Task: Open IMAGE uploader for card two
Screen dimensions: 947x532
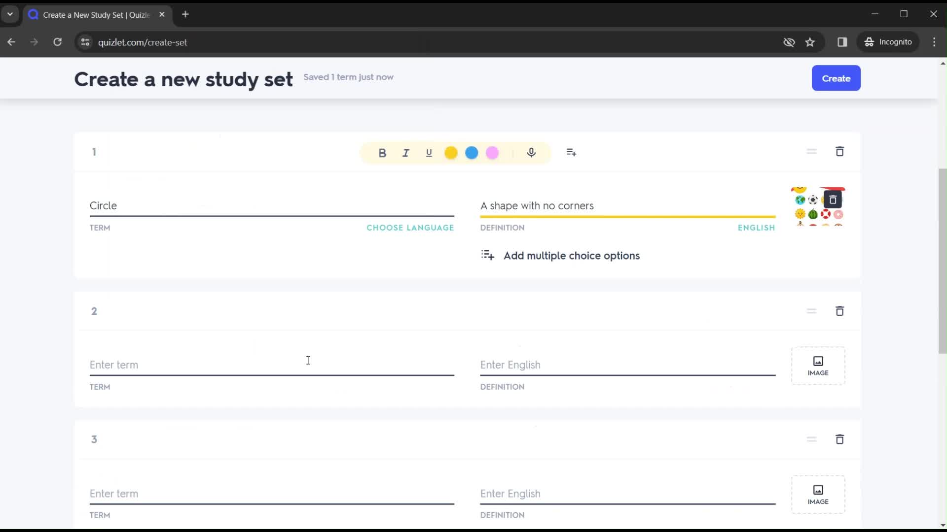Action: point(818,365)
